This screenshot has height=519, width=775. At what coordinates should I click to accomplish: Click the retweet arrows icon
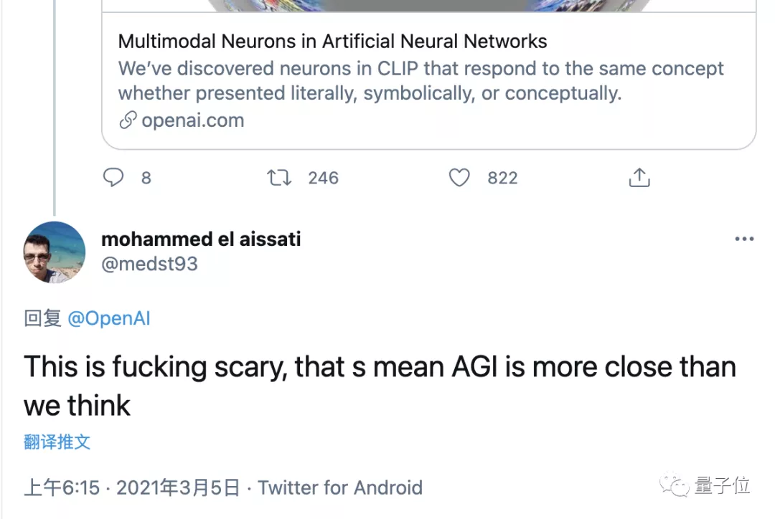pyautogui.click(x=279, y=178)
